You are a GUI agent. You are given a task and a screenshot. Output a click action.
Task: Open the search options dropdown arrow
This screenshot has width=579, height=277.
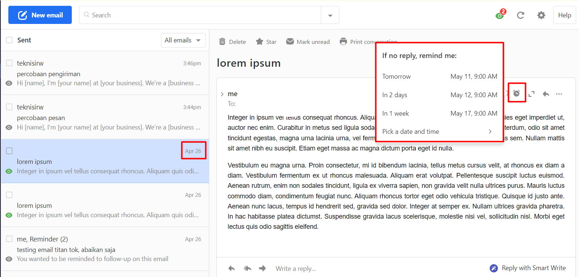(330, 15)
